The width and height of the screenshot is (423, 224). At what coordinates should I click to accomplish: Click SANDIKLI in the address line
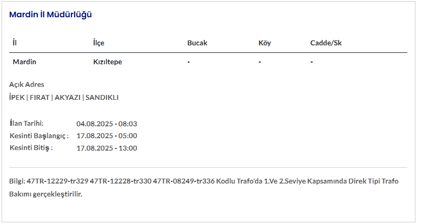coord(102,98)
